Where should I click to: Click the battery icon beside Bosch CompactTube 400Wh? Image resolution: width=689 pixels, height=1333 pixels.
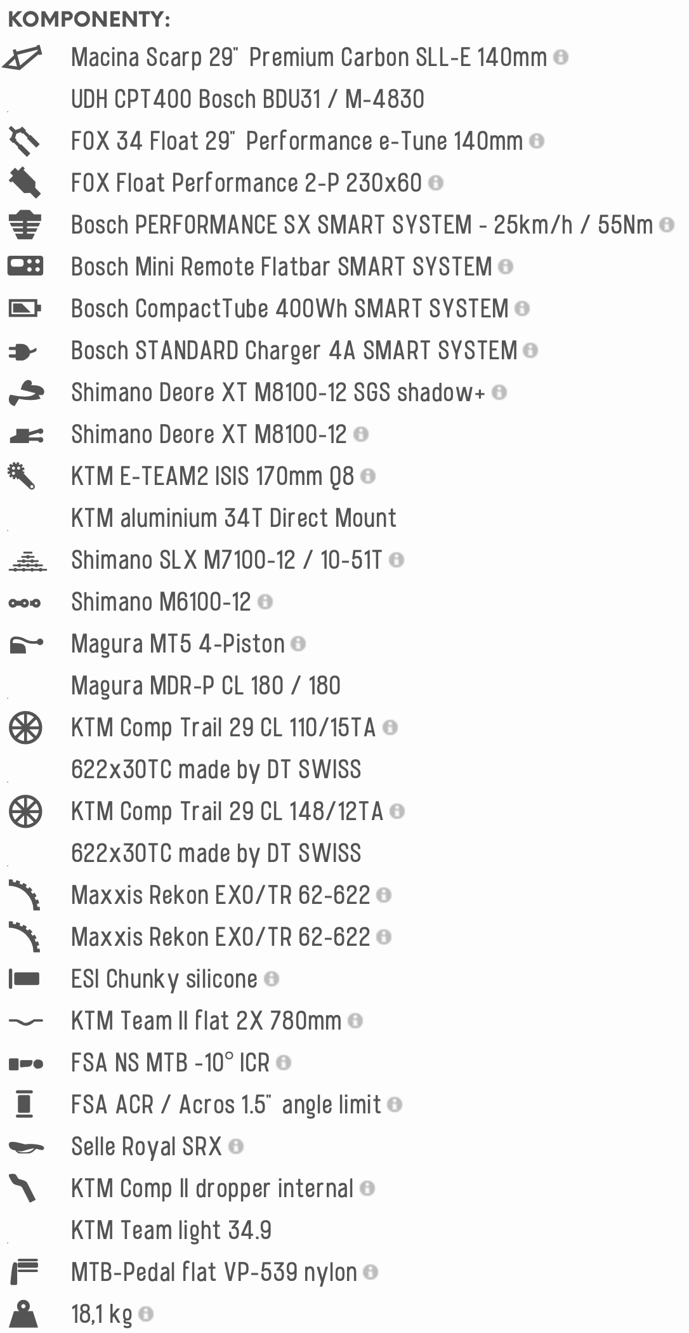click(x=25, y=308)
